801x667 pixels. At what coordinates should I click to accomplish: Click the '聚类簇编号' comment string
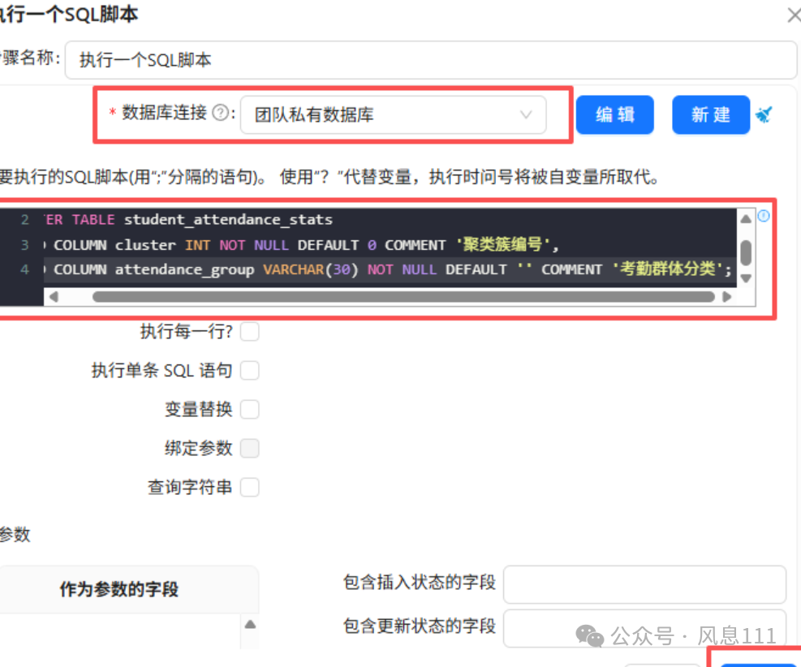click(502, 245)
